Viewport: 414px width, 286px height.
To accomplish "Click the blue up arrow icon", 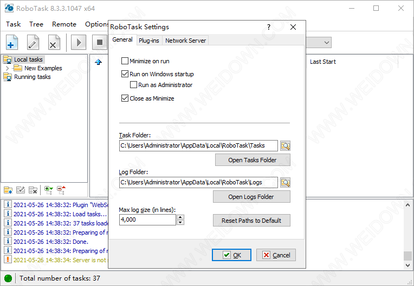I will coord(98,62).
